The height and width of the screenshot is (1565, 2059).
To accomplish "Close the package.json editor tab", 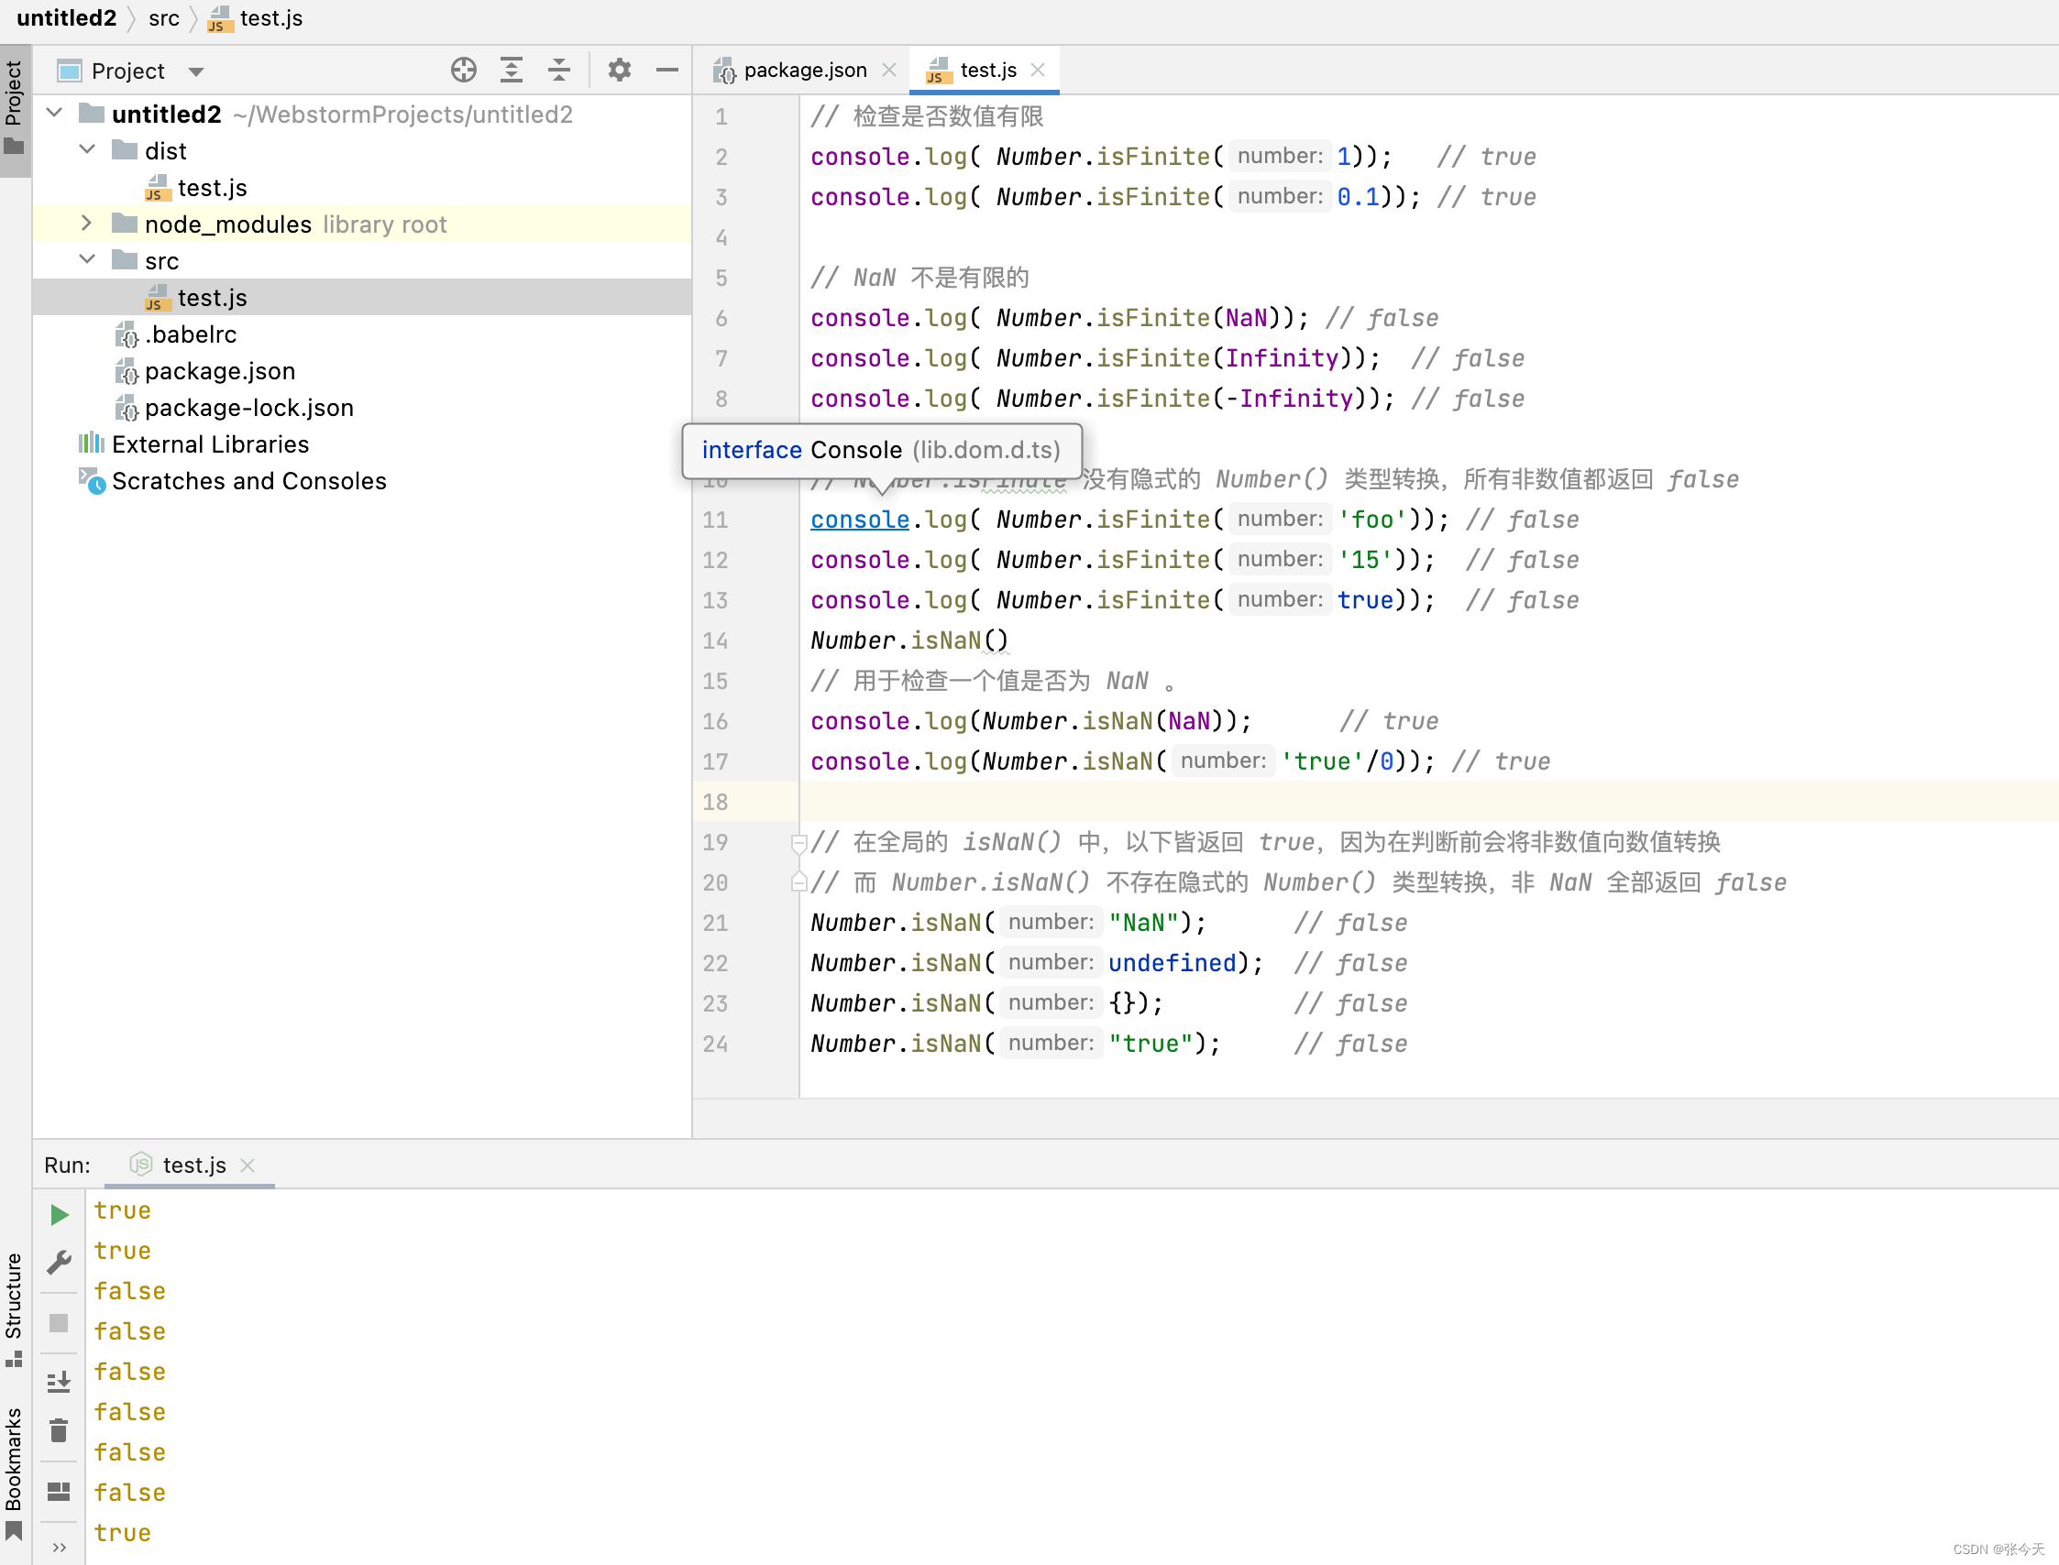I will [888, 70].
